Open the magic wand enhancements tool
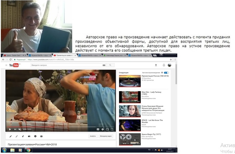The height and width of the screenshot is (154, 235). point(17,136)
